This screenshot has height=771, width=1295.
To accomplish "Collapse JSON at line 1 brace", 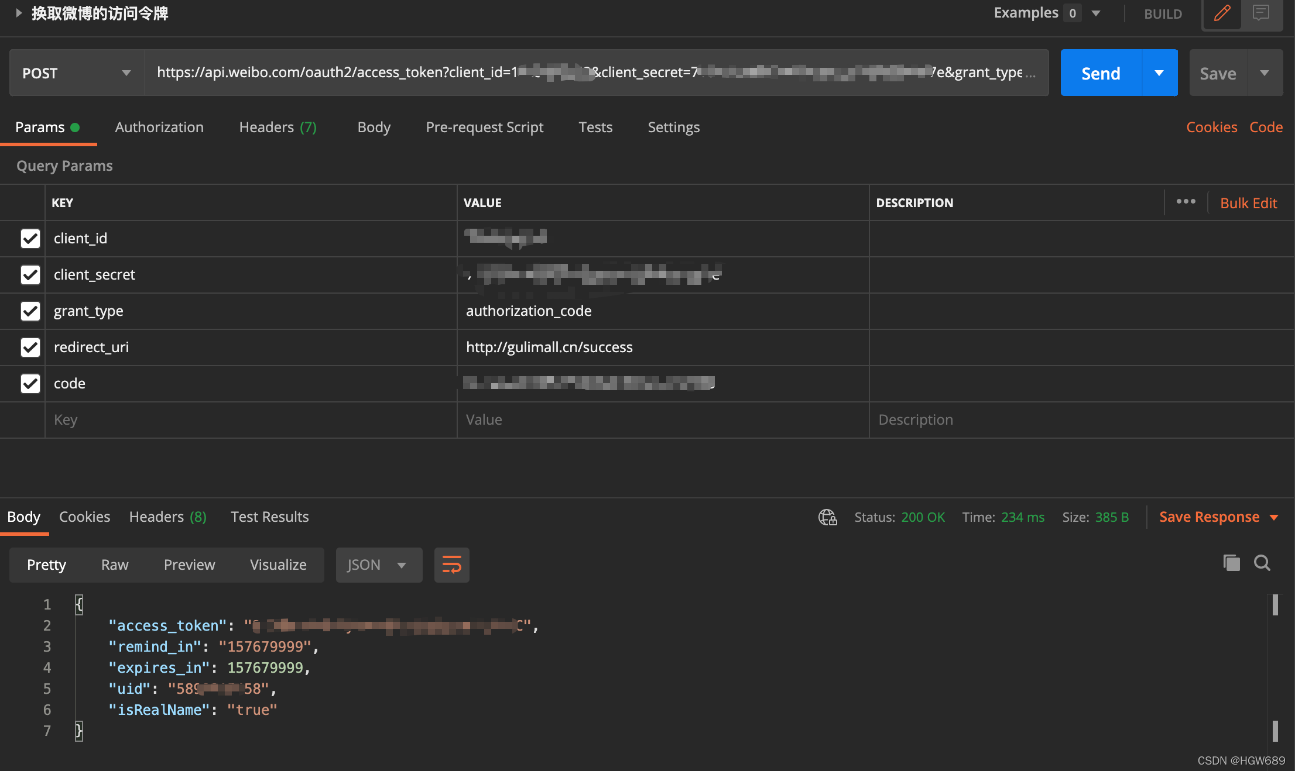I will click(x=79, y=604).
